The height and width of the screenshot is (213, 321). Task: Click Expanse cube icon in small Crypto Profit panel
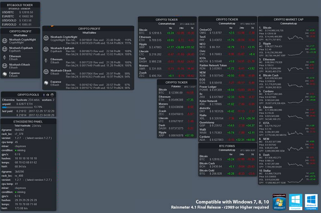4,74
